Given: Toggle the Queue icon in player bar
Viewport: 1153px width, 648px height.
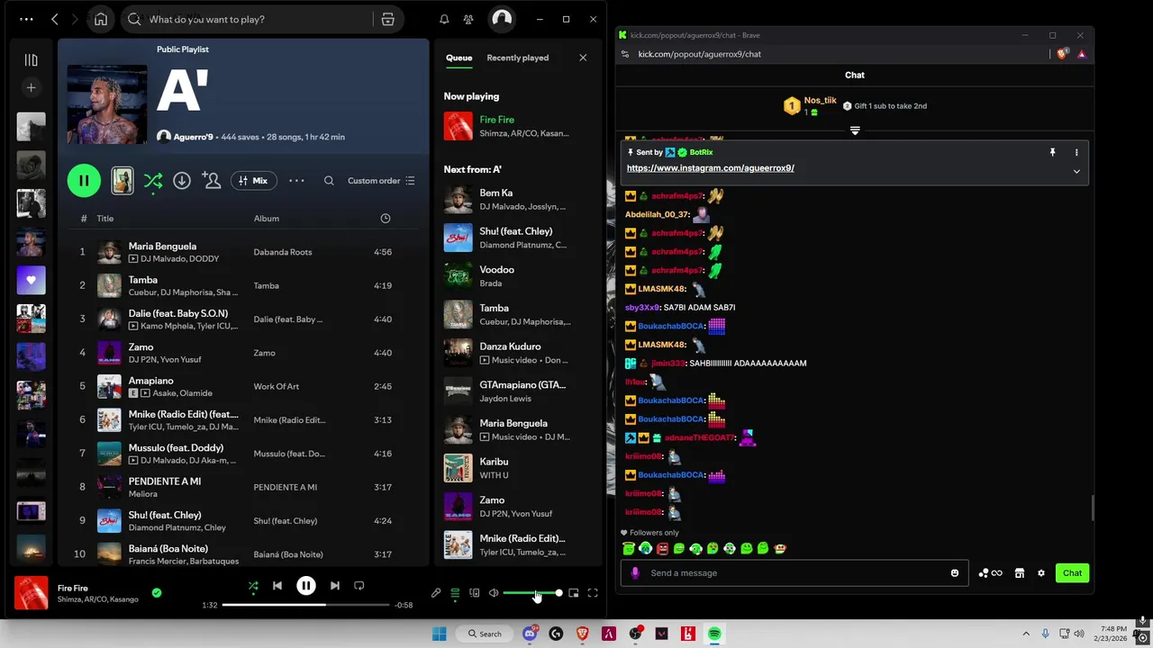Looking at the screenshot, I should coord(455,593).
